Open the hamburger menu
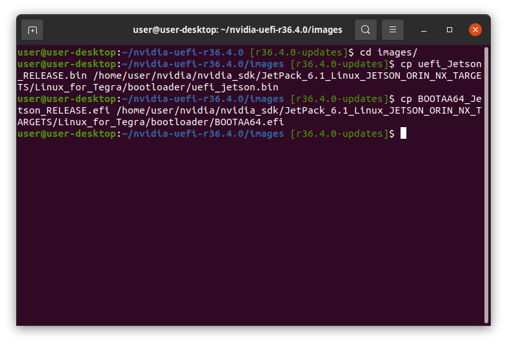The width and height of the screenshot is (507, 344). [393, 30]
